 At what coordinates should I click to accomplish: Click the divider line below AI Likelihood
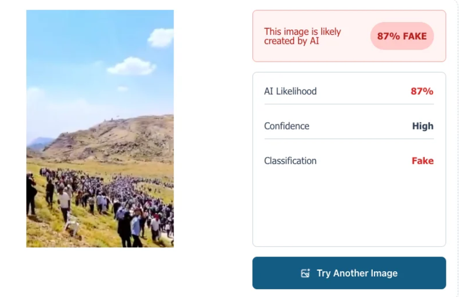349,104
